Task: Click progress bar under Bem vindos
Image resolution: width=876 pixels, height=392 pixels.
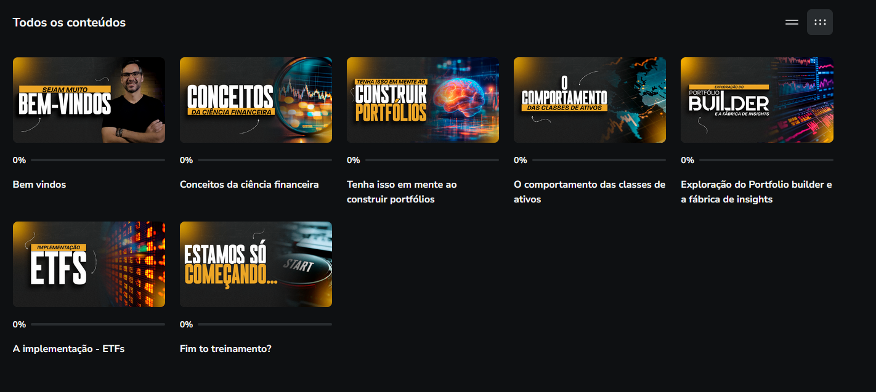Action: [97, 160]
